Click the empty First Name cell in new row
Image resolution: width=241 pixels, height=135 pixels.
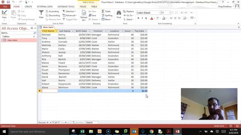click(x=50, y=91)
